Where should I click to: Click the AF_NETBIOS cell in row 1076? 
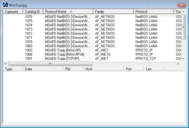coord(105,17)
